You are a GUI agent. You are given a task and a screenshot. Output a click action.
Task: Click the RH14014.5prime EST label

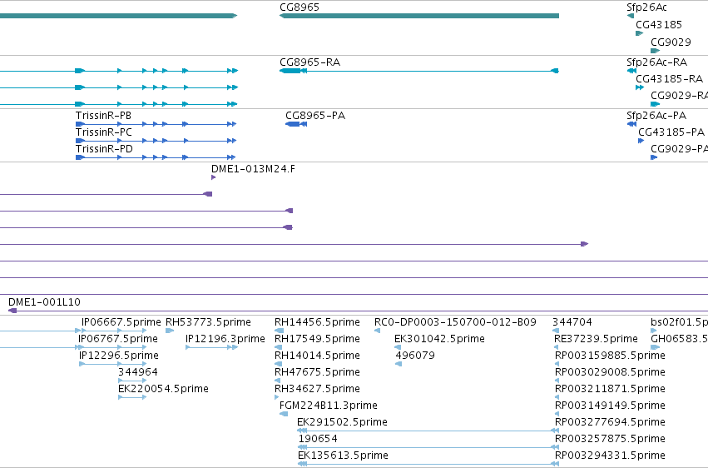point(317,356)
